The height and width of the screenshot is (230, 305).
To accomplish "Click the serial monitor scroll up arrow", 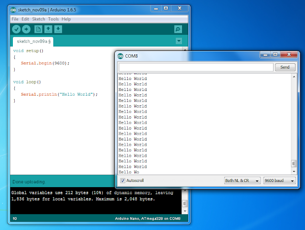I will point(294,77).
